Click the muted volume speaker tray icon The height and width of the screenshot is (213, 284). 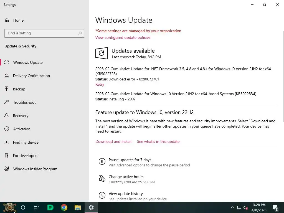tap(245, 207)
